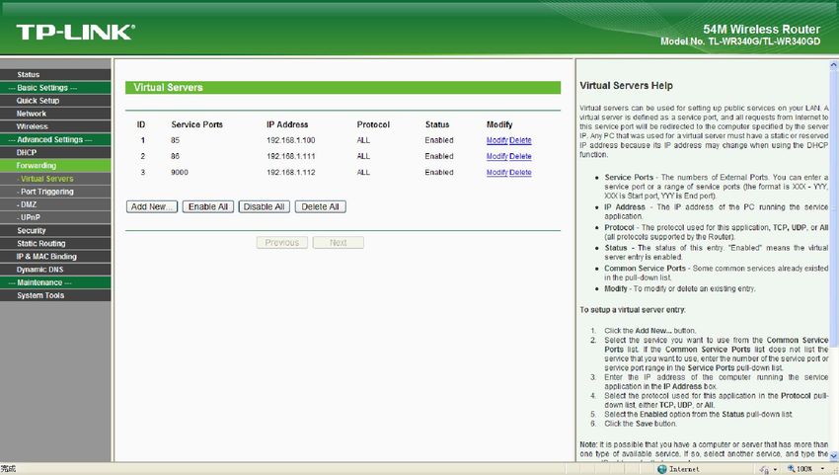Screen dimensions: 839x475
Task: Open IP & MAC Binding menu
Action: pos(55,257)
